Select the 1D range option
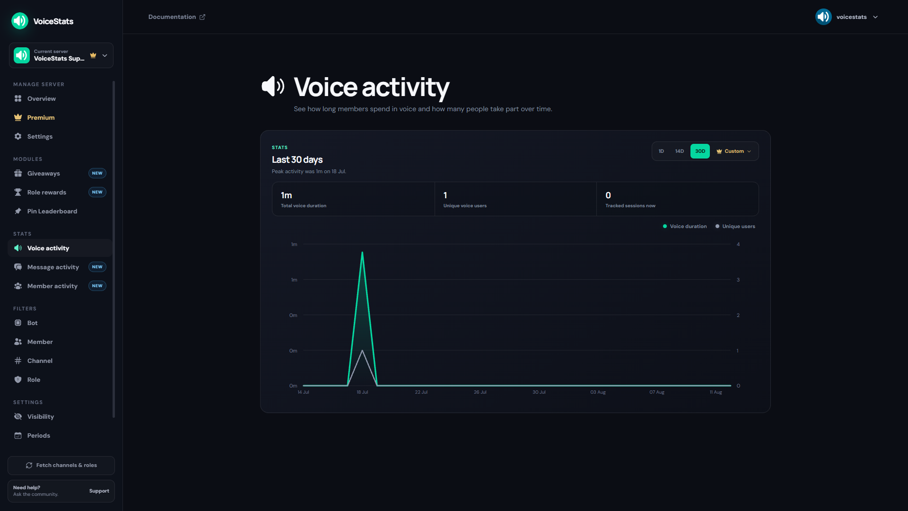The width and height of the screenshot is (908, 511). pyautogui.click(x=661, y=151)
